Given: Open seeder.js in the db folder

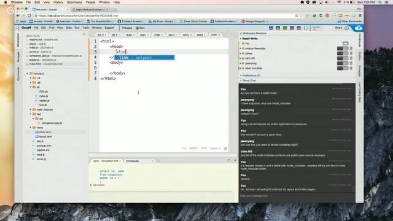Looking at the screenshot, I should [x=44, y=101].
